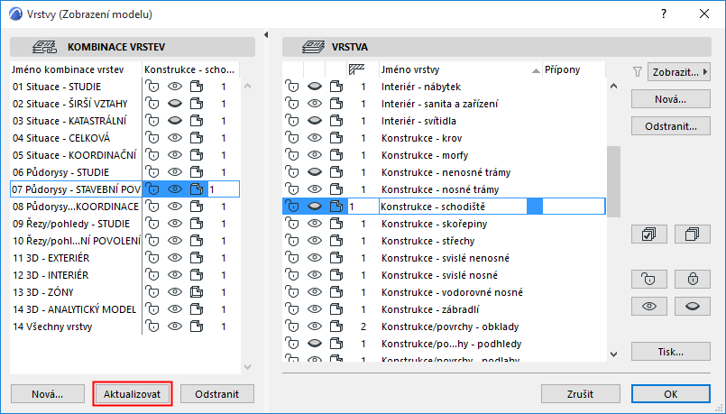726x414 pixels.
Task: Open the Zobrazit filter dropdown
Action: coord(675,71)
